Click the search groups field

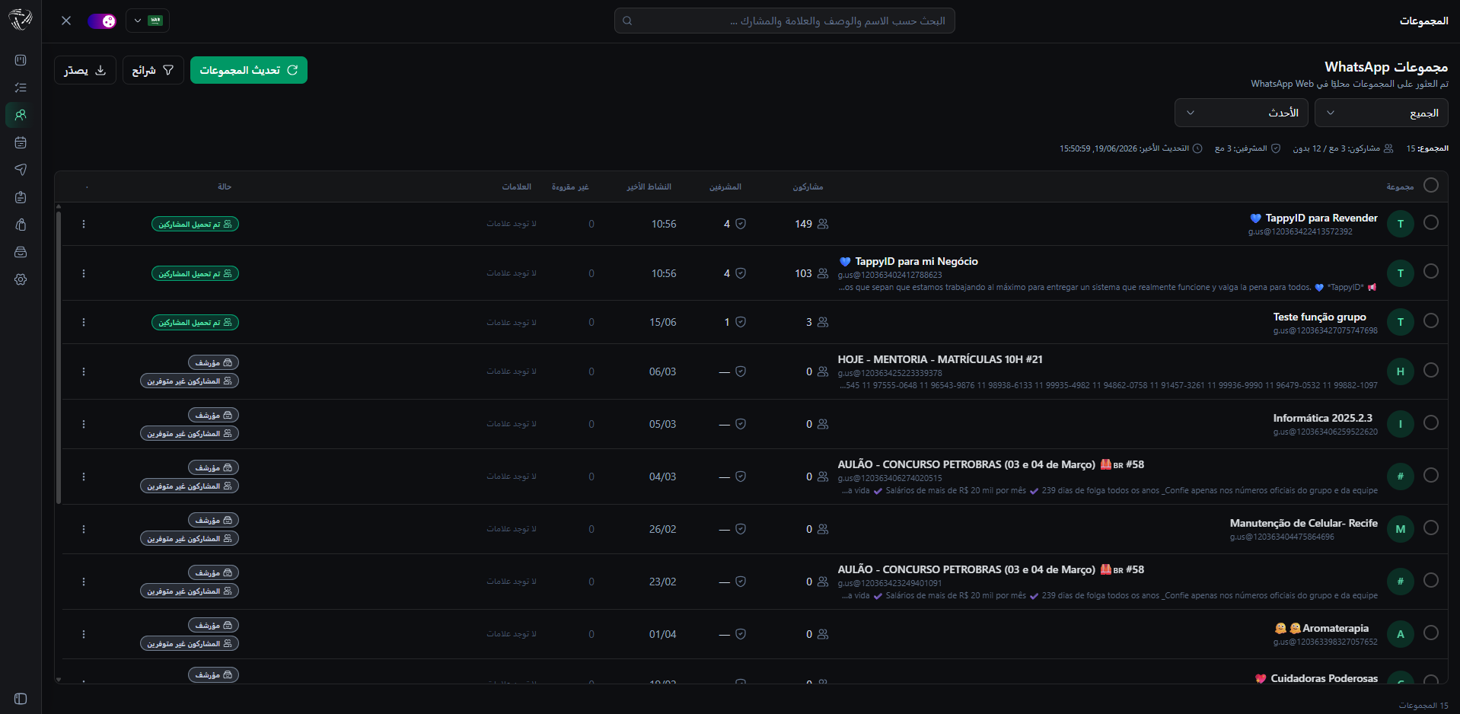[785, 21]
